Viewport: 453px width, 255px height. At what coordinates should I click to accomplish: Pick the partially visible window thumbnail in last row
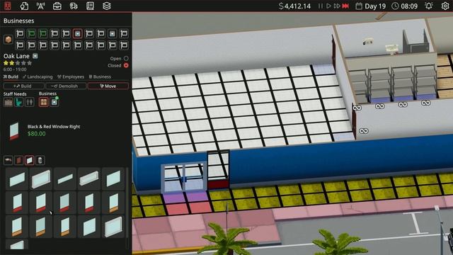(17, 244)
